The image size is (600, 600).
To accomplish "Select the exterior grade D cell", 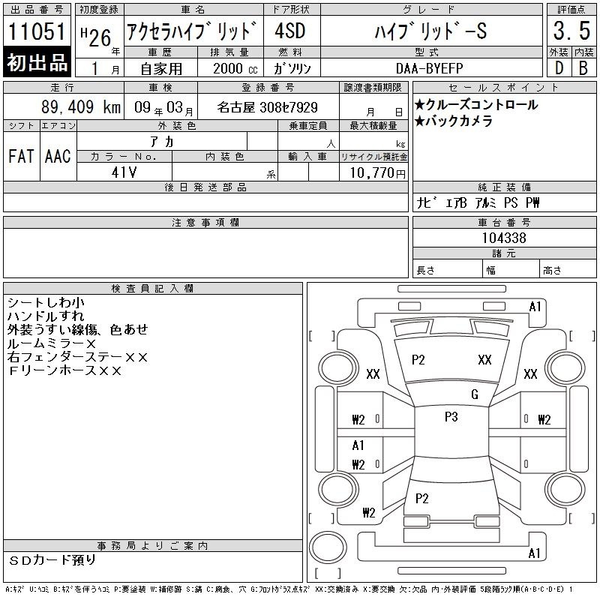I will coord(559,67).
